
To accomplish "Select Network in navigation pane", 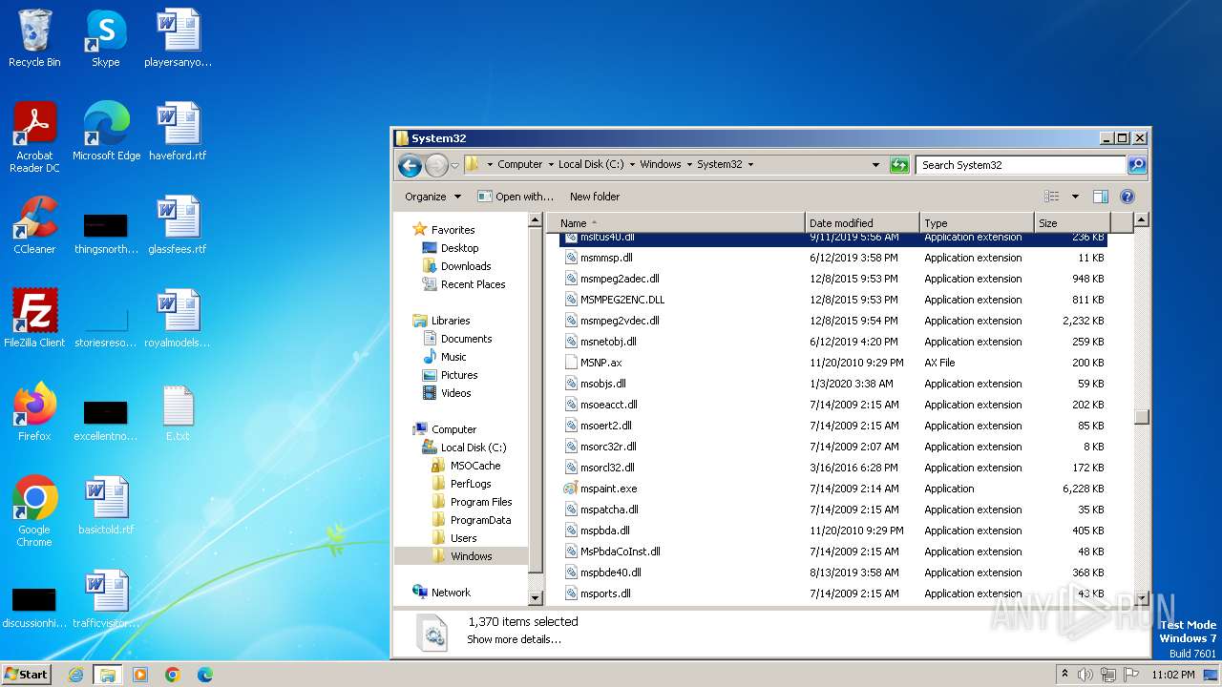I will (442, 593).
